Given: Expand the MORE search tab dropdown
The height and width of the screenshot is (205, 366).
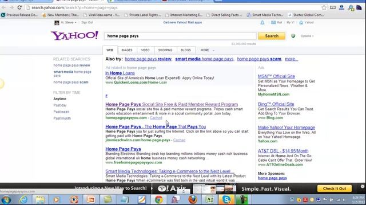Looking at the screenshot, I should pos(207,50).
